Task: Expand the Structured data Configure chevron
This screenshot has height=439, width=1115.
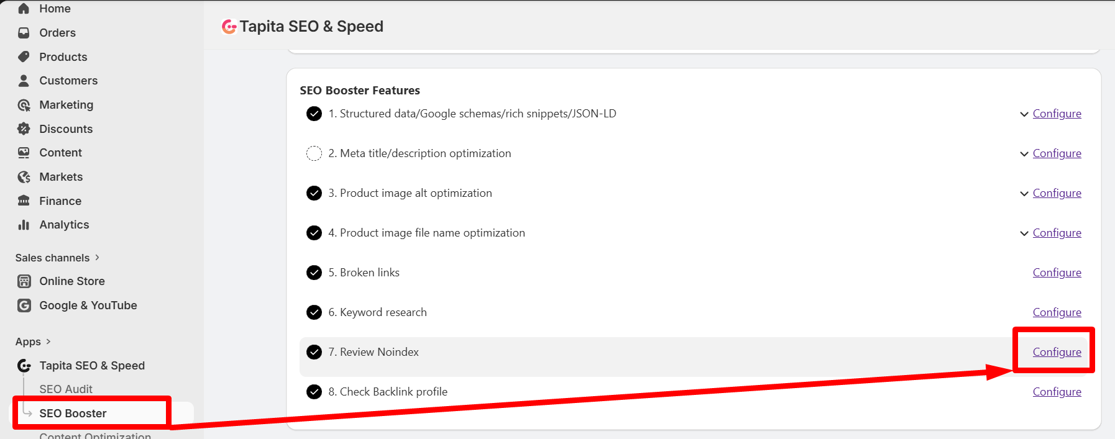Action: 1023,114
